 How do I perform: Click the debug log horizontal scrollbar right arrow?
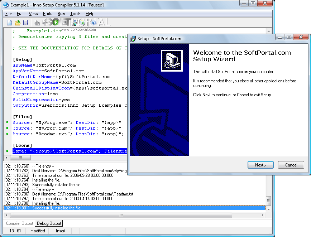click(262, 215)
